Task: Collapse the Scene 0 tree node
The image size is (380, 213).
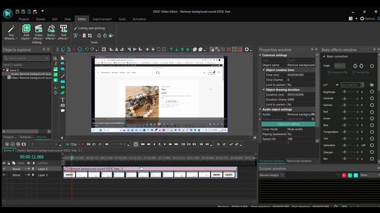Action: point(4,70)
